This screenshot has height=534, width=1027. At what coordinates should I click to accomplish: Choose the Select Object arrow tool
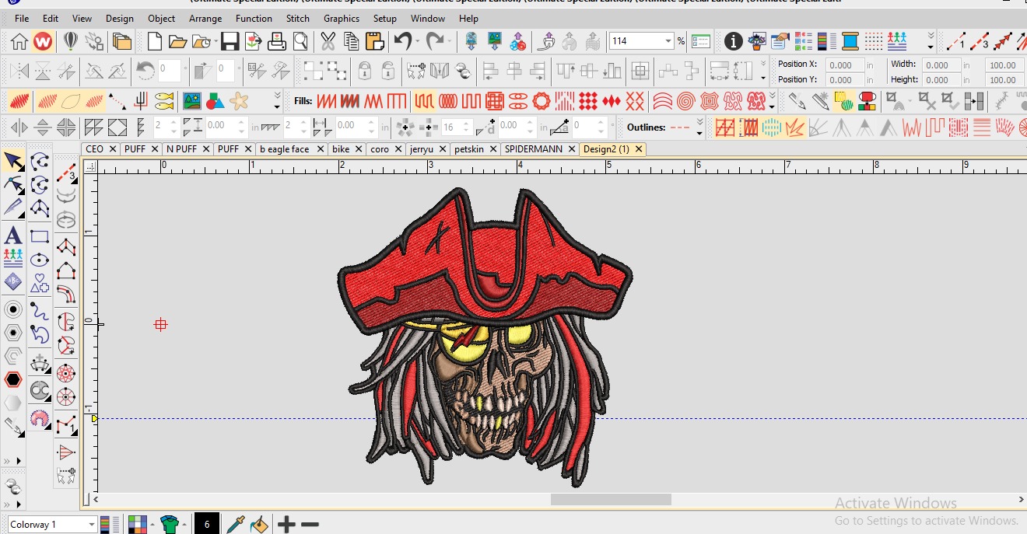(x=13, y=161)
